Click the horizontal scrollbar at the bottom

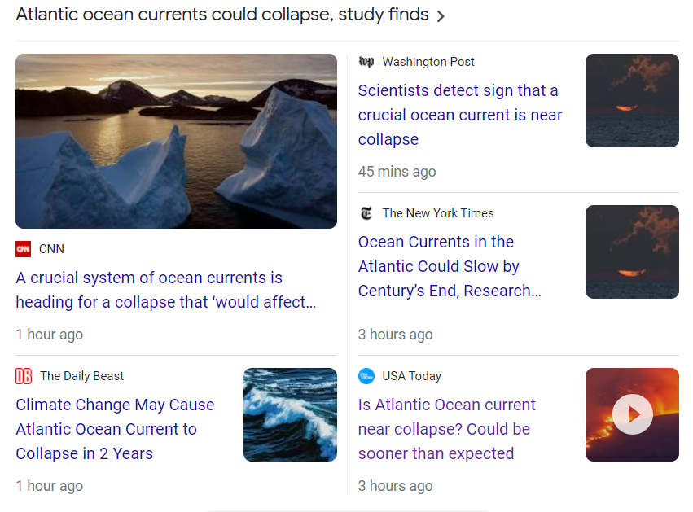[x=346, y=510]
